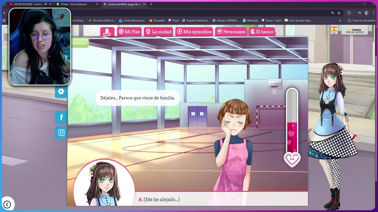Click the 0% heart affinity indicator
The image size is (378, 212).
tap(292, 159)
